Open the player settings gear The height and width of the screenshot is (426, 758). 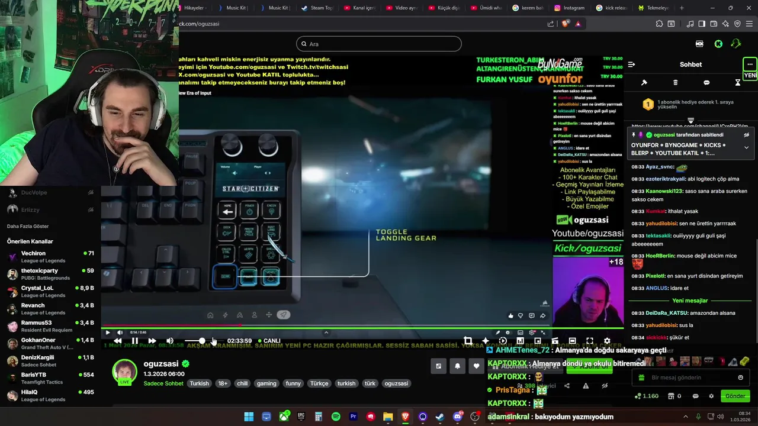pyautogui.click(x=607, y=341)
